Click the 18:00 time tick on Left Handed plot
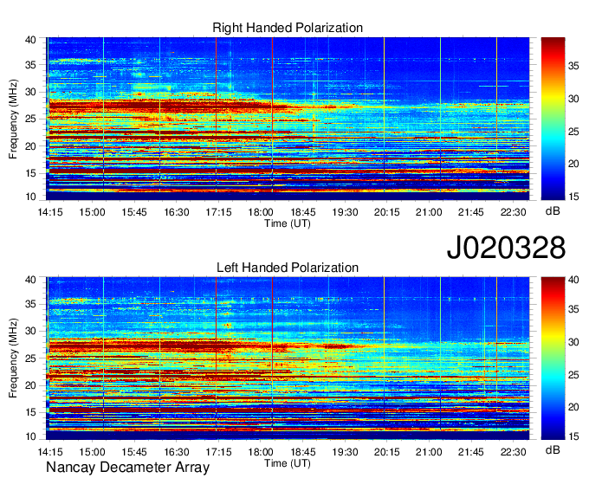The width and height of the screenshot is (589, 478). 261,452
